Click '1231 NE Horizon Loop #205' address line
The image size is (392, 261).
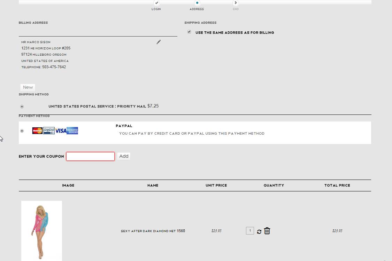pyautogui.click(x=46, y=48)
